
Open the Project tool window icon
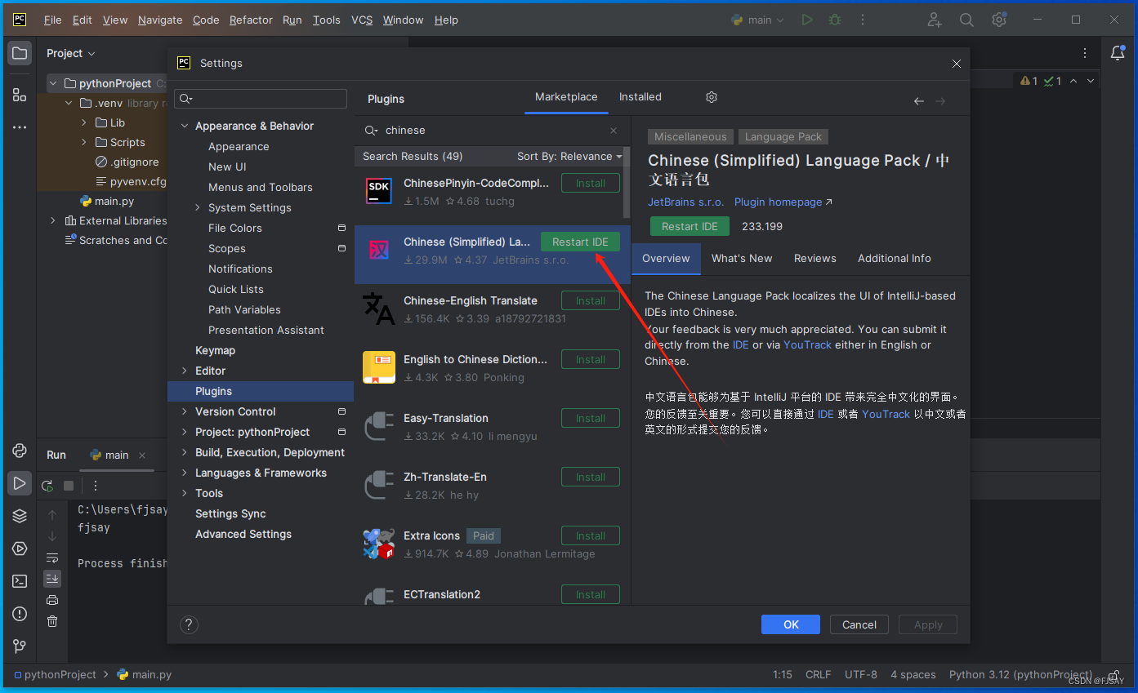[20, 53]
